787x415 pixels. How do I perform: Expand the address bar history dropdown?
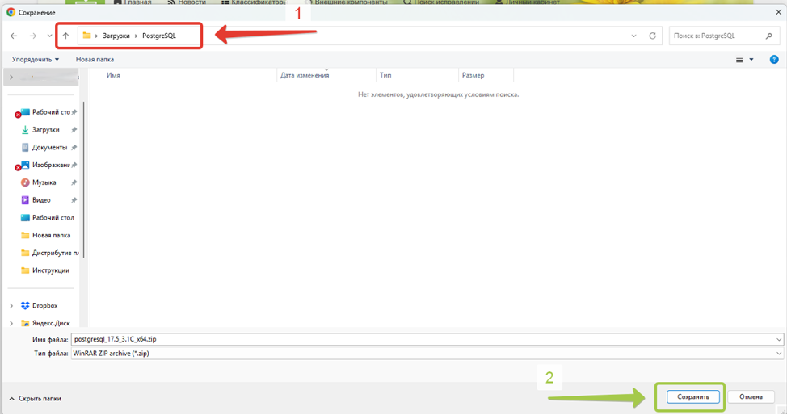pos(633,36)
